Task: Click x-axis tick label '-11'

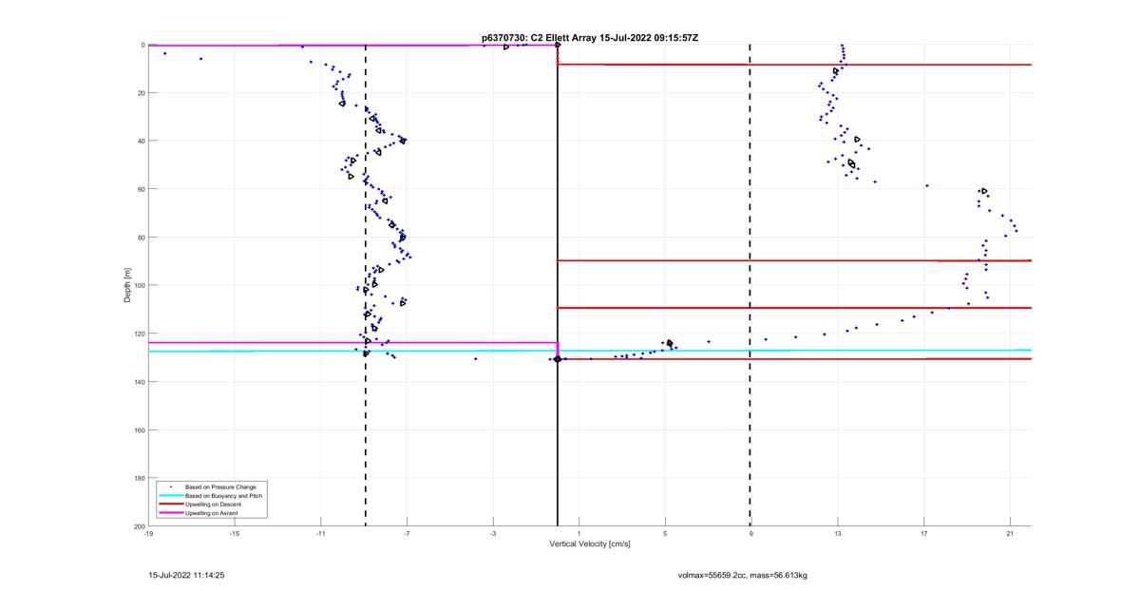Action: [x=321, y=534]
